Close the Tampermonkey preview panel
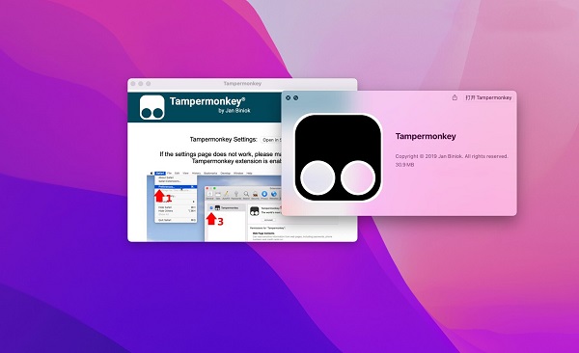579x353 pixels. tap(288, 97)
